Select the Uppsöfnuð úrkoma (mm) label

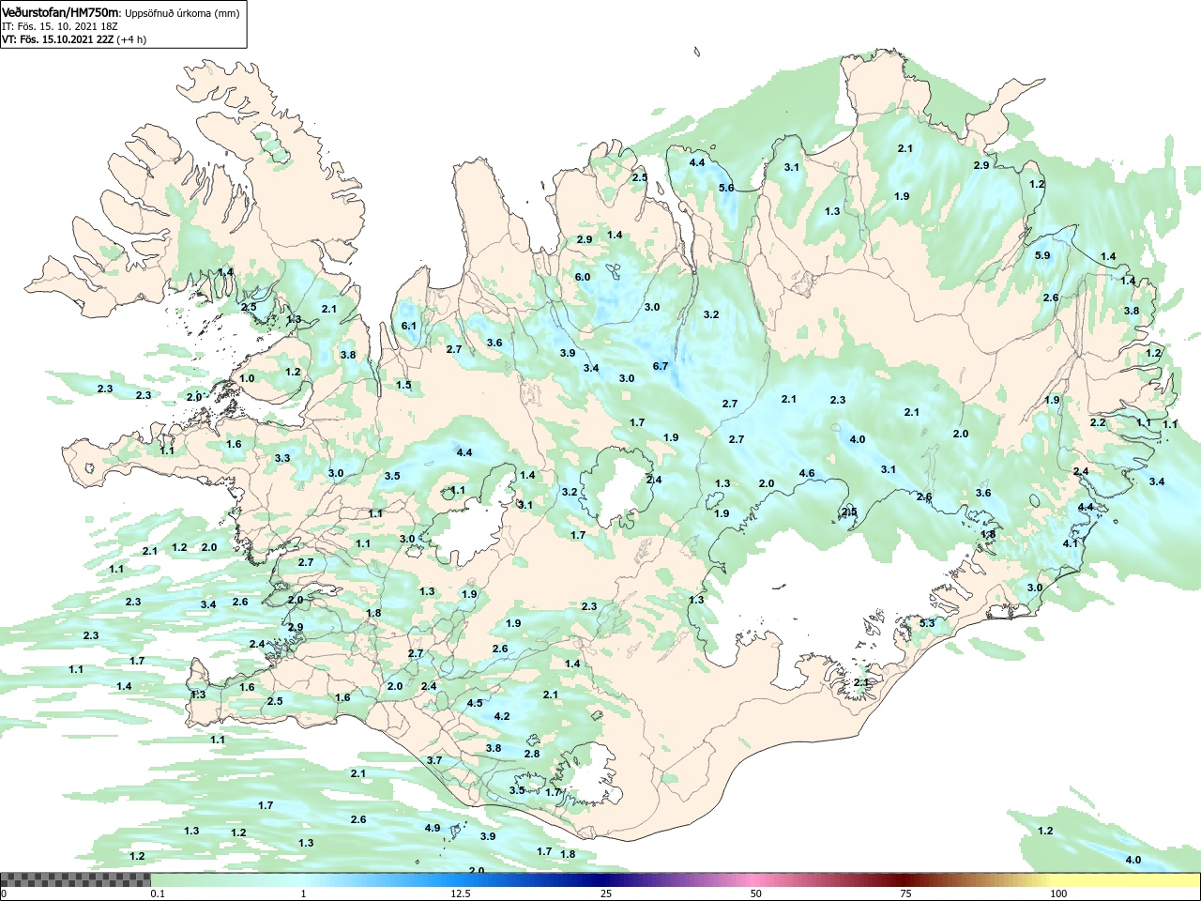[182, 13]
